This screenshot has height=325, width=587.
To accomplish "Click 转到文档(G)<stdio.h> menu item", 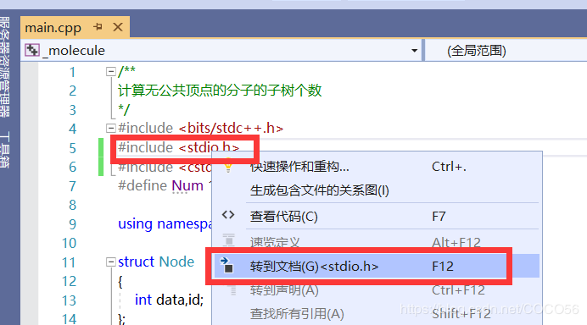I will [x=377, y=267].
